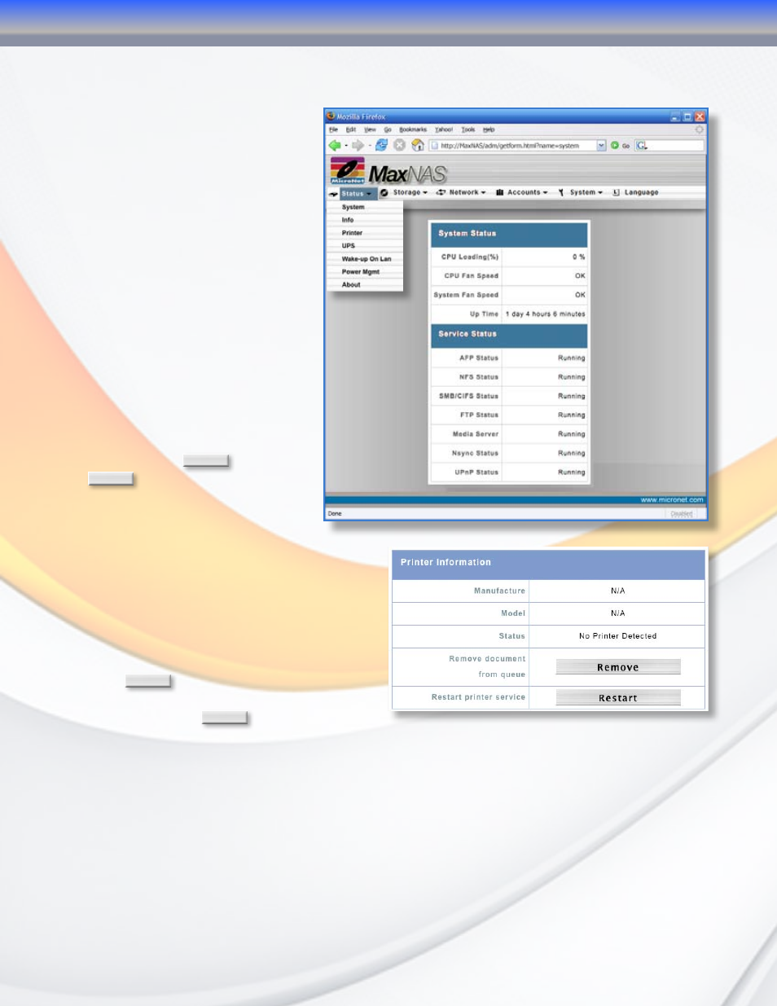This screenshot has height=1006, width=777.
Task: Expand the URL address bar dropdown
Action: (601, 145)
